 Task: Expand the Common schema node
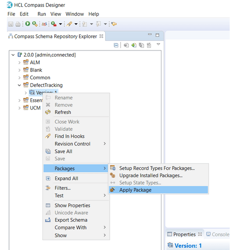point(19,78)
